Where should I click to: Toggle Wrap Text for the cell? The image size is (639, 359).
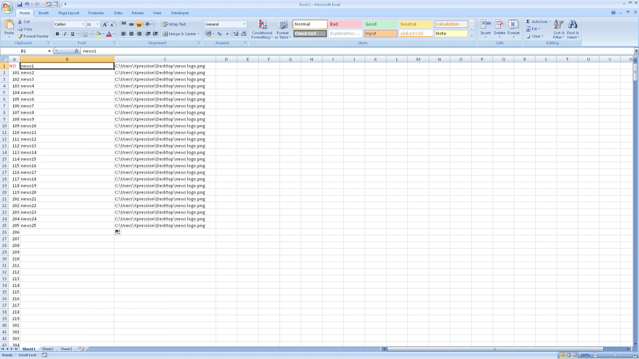(174, 24)
